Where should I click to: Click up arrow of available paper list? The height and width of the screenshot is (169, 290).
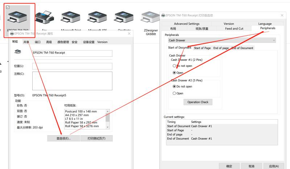click(x=108, y=111)
